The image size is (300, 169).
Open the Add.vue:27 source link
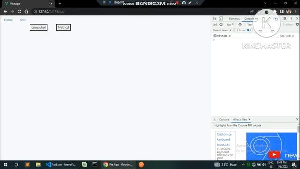[287, 36]
